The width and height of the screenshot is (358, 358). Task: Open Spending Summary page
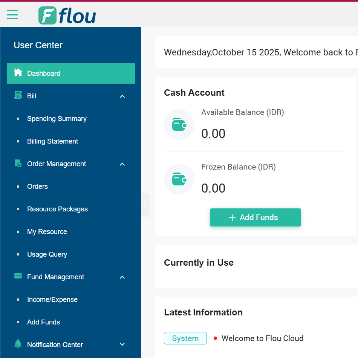pos(57,119)
